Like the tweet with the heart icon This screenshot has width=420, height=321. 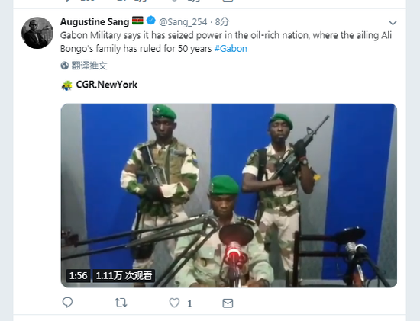tap(174, 303)
